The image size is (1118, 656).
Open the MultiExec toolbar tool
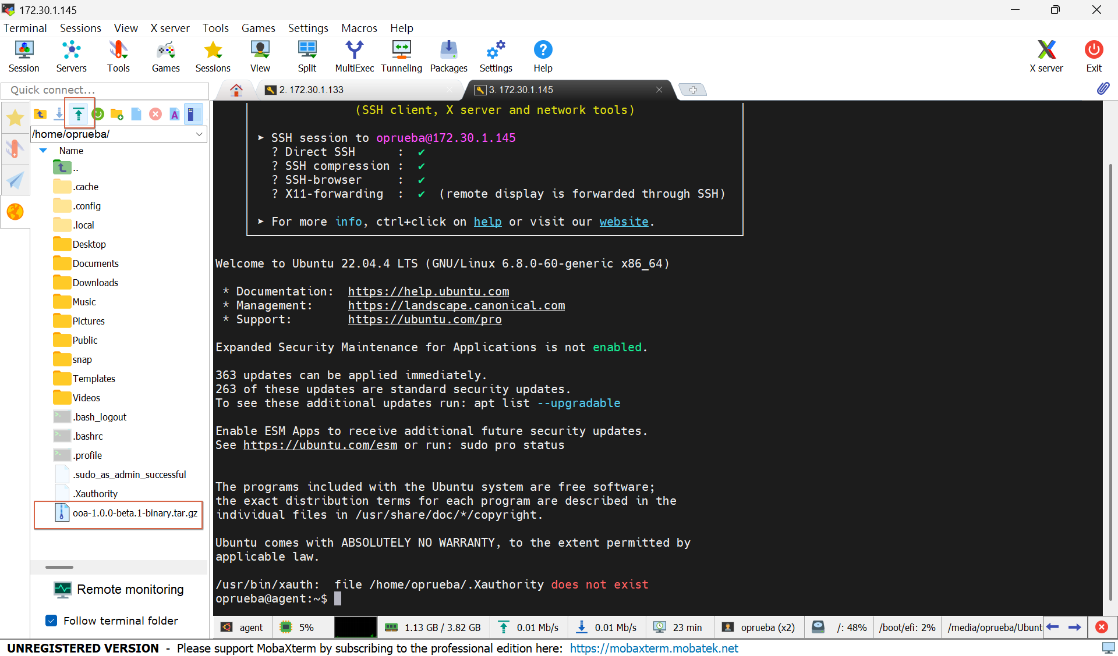point(354,56)
